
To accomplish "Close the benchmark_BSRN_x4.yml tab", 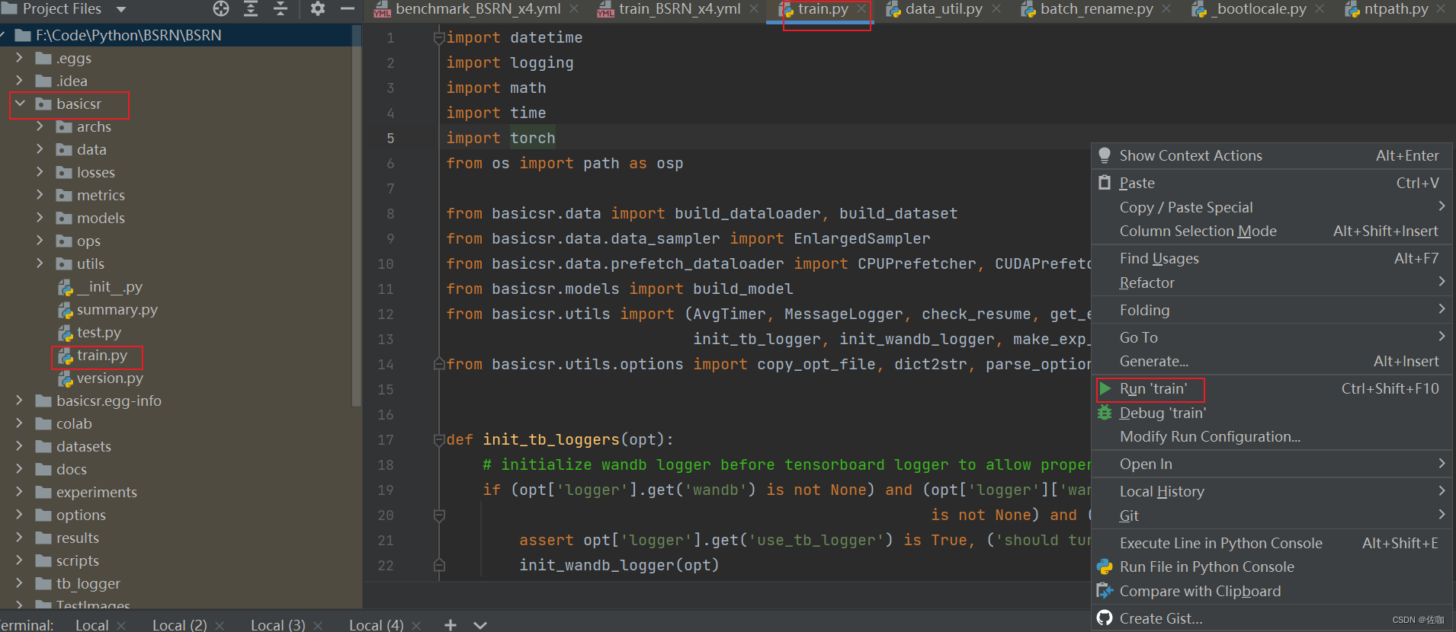I will pyautogui.click(x=574, y=9).
